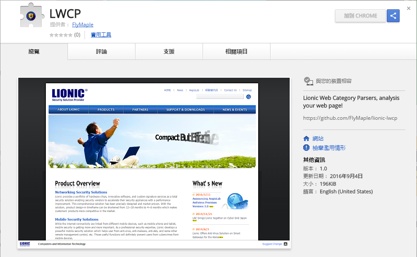Click the search magnifier icon in screenshot
The height and width of the screenshot is (257, 417).
coord(248,97)
